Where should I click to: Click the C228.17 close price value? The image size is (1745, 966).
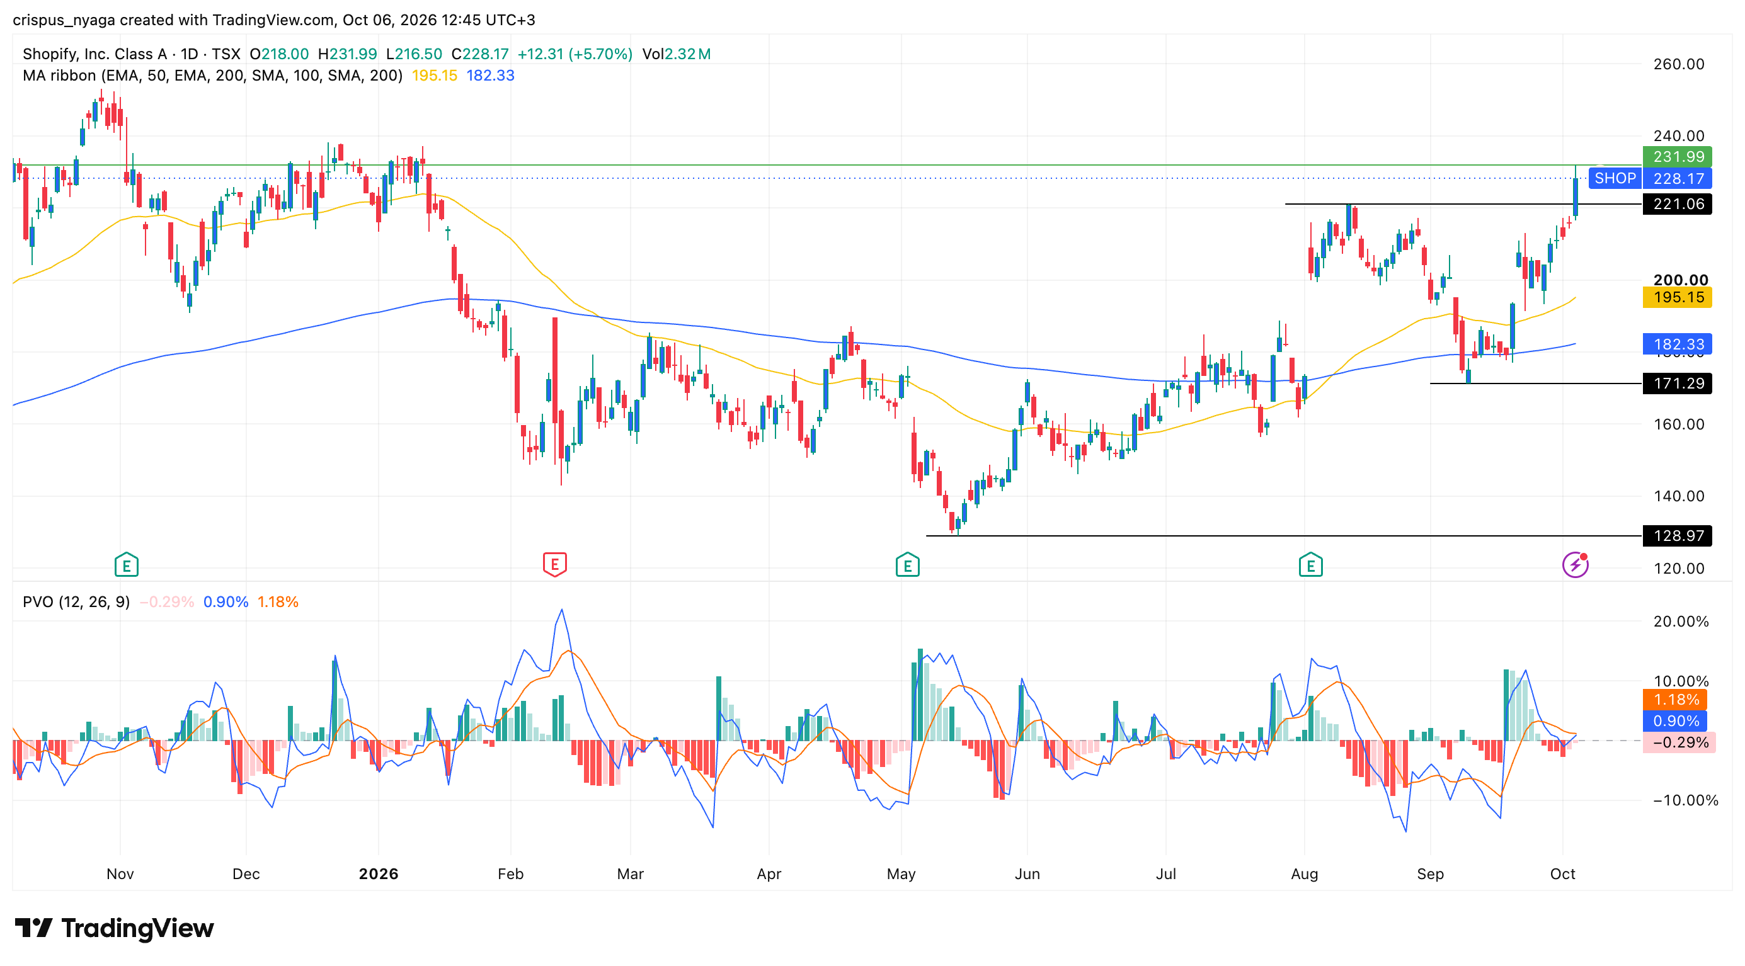[x=479, y=54]
